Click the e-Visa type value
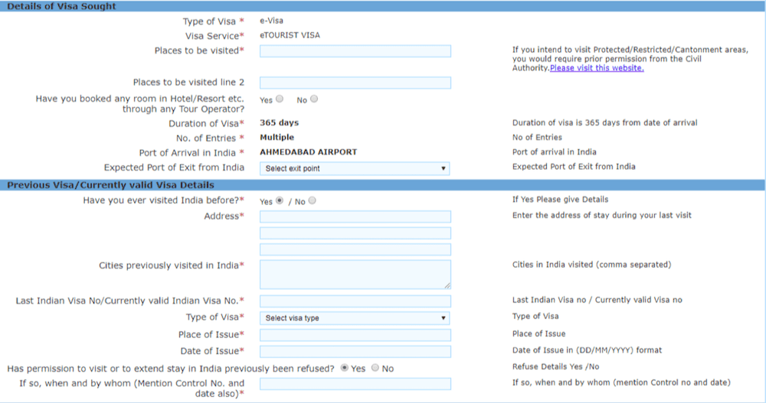 [x=271, y=21]
